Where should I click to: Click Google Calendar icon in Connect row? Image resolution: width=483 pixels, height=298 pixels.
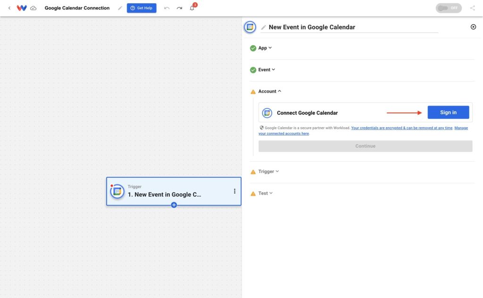(x=267, y=113)
